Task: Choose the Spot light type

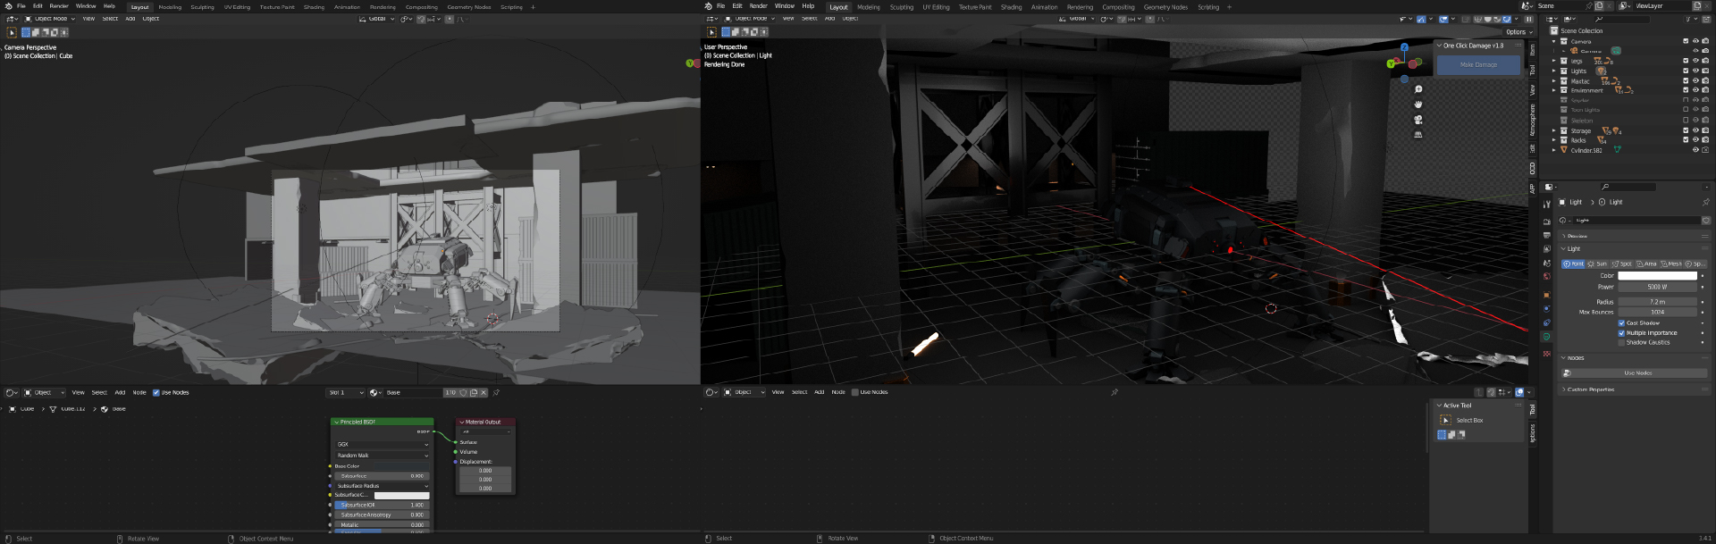Action: coord(1621,264)
